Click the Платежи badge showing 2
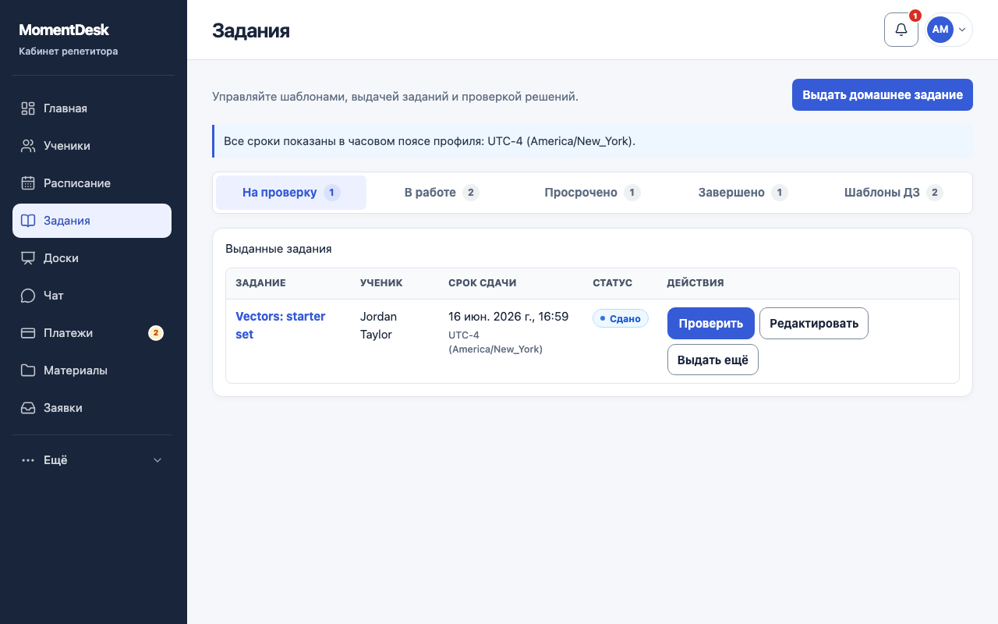Image resolution: width=998 pixels, height=624 pixels. [155, 333]
